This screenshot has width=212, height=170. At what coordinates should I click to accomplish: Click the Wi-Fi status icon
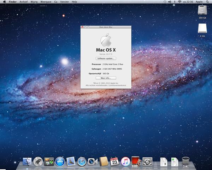(x=179, y=2)
